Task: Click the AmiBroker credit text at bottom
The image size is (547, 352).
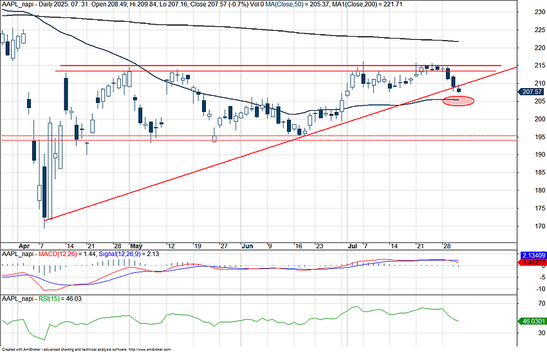Action: (x=86, y=349)
